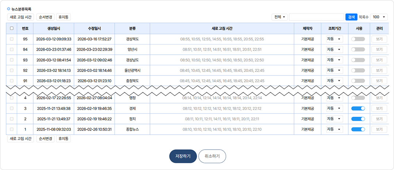Viewport: 394px width, 170px height.
Task: Open the top 휴지통 trash button
Action: click(63, 17)
